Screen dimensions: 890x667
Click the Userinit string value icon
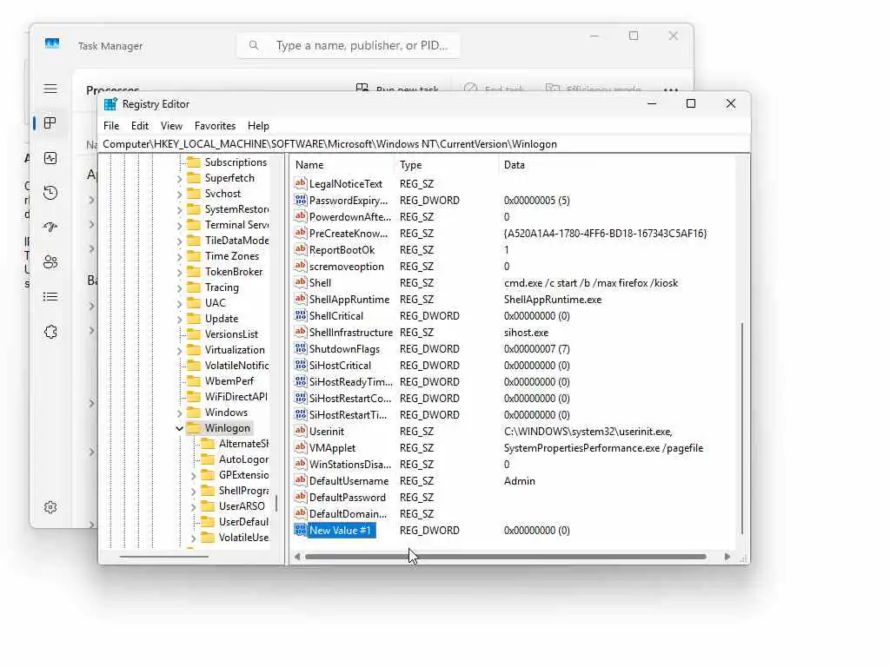click(300, 431)
